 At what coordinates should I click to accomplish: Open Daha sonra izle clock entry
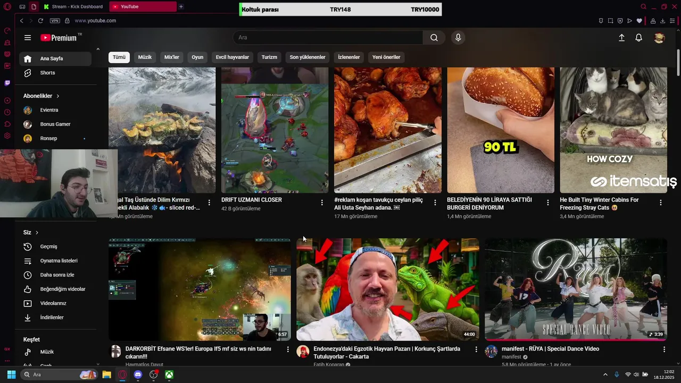pos(55,275)
